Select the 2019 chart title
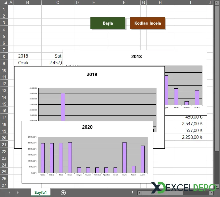Screen dimensions: 220x197 [92, 74]
